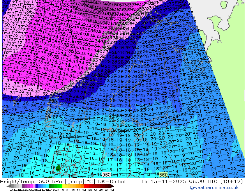Image resolution: width=247 pixels, height=191 pixels.
Task: Click the '560' contour label highlighted in yellow
Action: (x=163, y=175)
